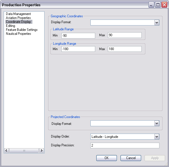Select the Editing category

click(10, 26)
